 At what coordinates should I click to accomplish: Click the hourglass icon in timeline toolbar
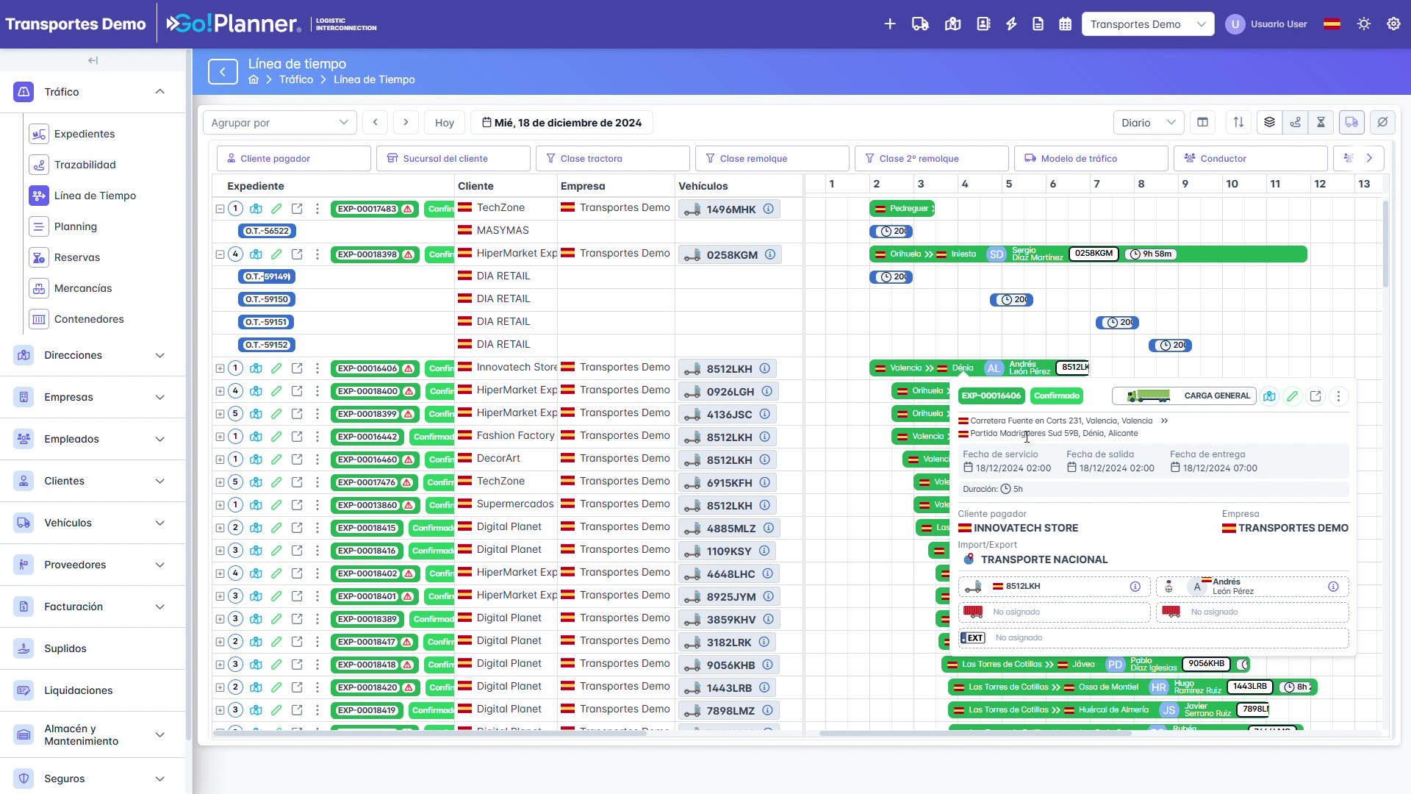coord(1321,123)
